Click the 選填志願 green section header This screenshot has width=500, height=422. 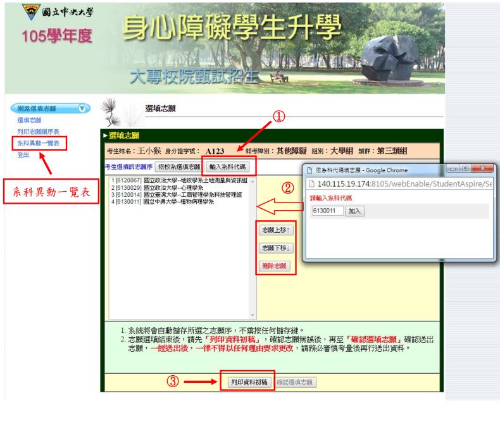point(124,136)
